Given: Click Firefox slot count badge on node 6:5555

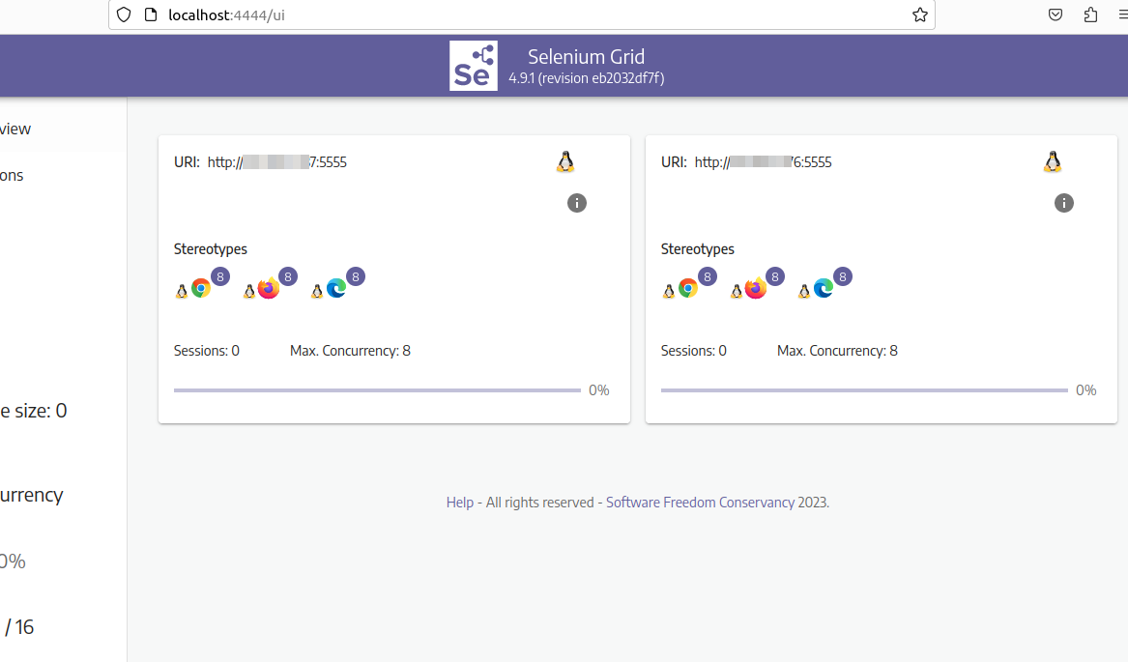Looking at the screenshot, I should pyautogui.click(x=775, y=276).
